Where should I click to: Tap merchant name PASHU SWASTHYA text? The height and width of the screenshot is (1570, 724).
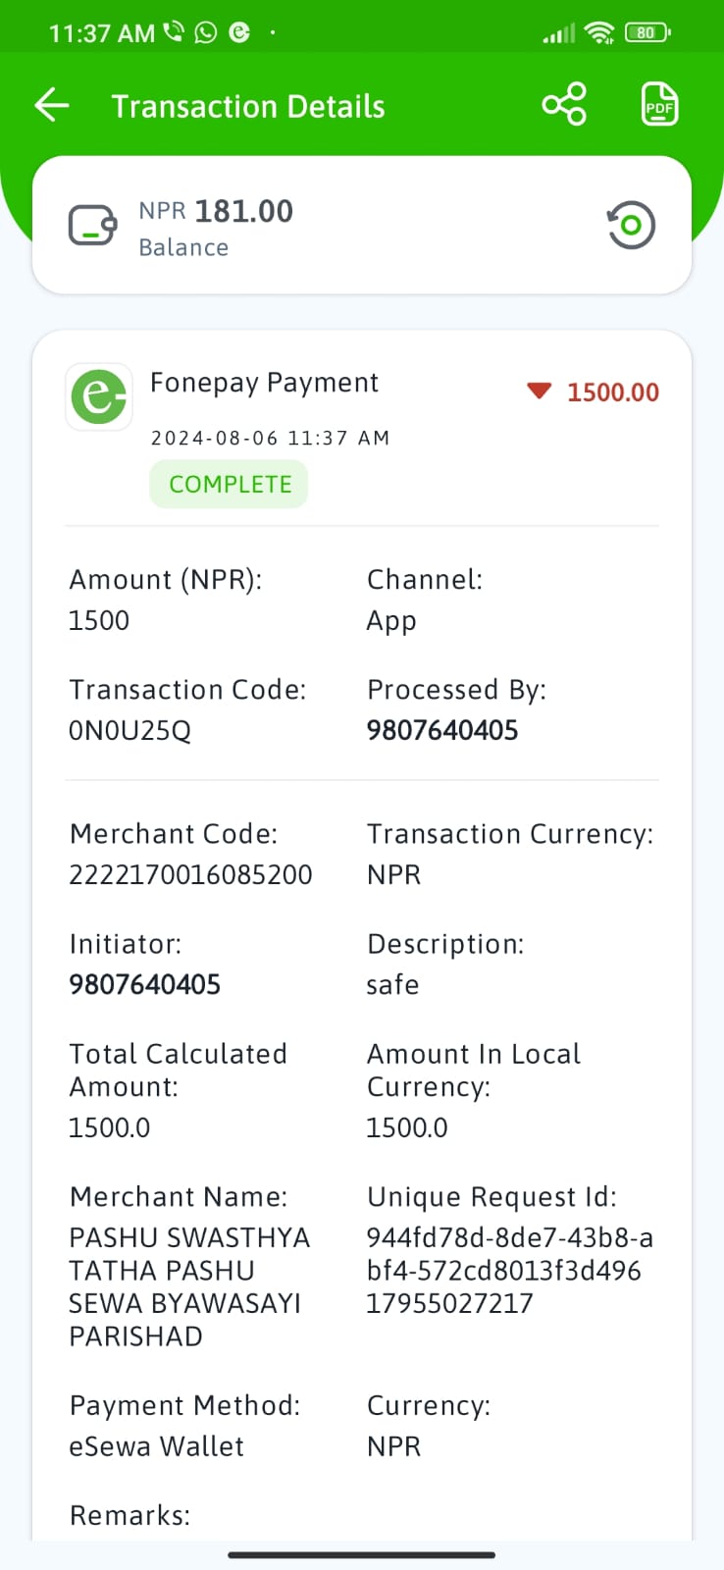[189, 1237]
